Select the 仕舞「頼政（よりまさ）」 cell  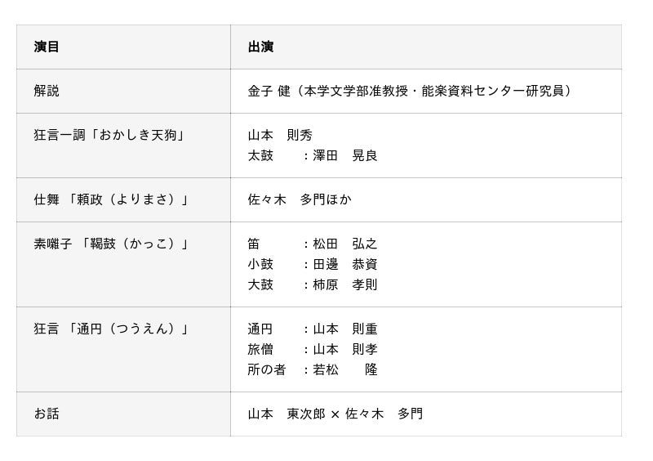pos(111,199)
